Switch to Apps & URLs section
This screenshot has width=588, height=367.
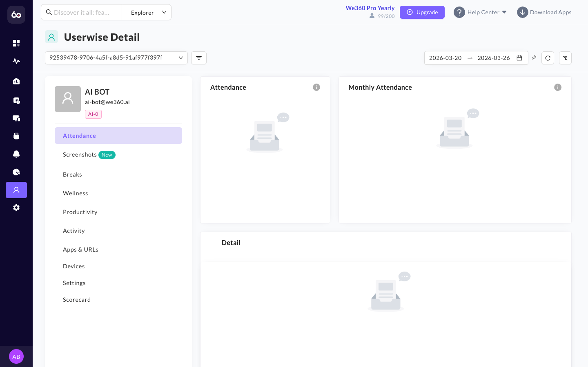point(118,250)
